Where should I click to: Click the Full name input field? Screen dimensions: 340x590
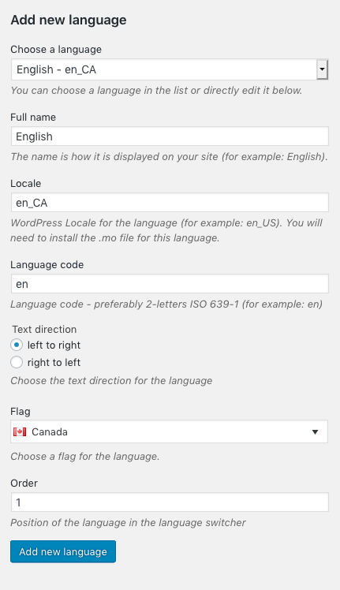click(170, 136)
